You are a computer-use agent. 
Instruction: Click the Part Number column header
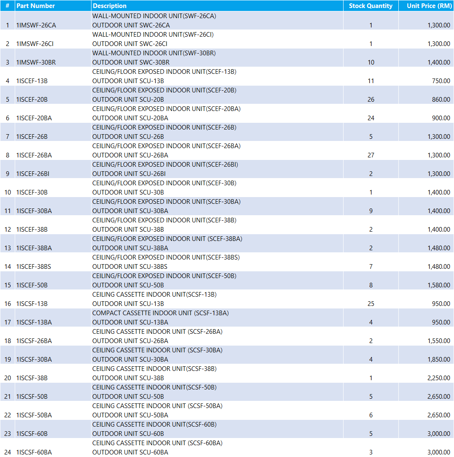click(x=36, y=6)
